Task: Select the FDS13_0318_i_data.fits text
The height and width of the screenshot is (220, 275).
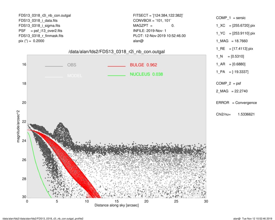Action: pyautogui.click(x=38, y=21)
